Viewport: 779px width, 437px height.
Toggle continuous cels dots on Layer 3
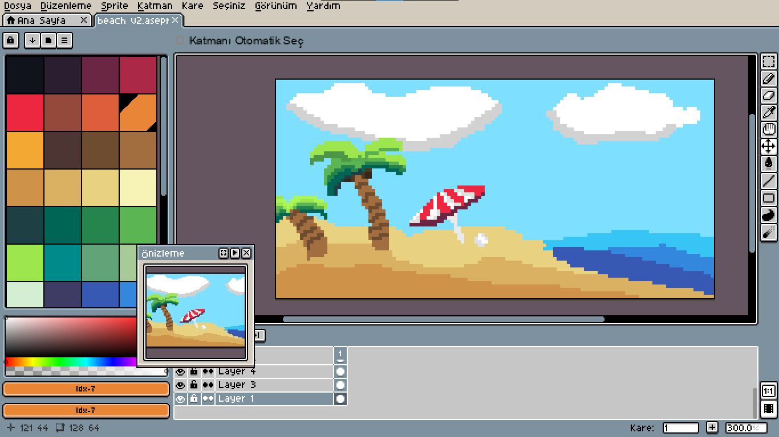[208, 385]
